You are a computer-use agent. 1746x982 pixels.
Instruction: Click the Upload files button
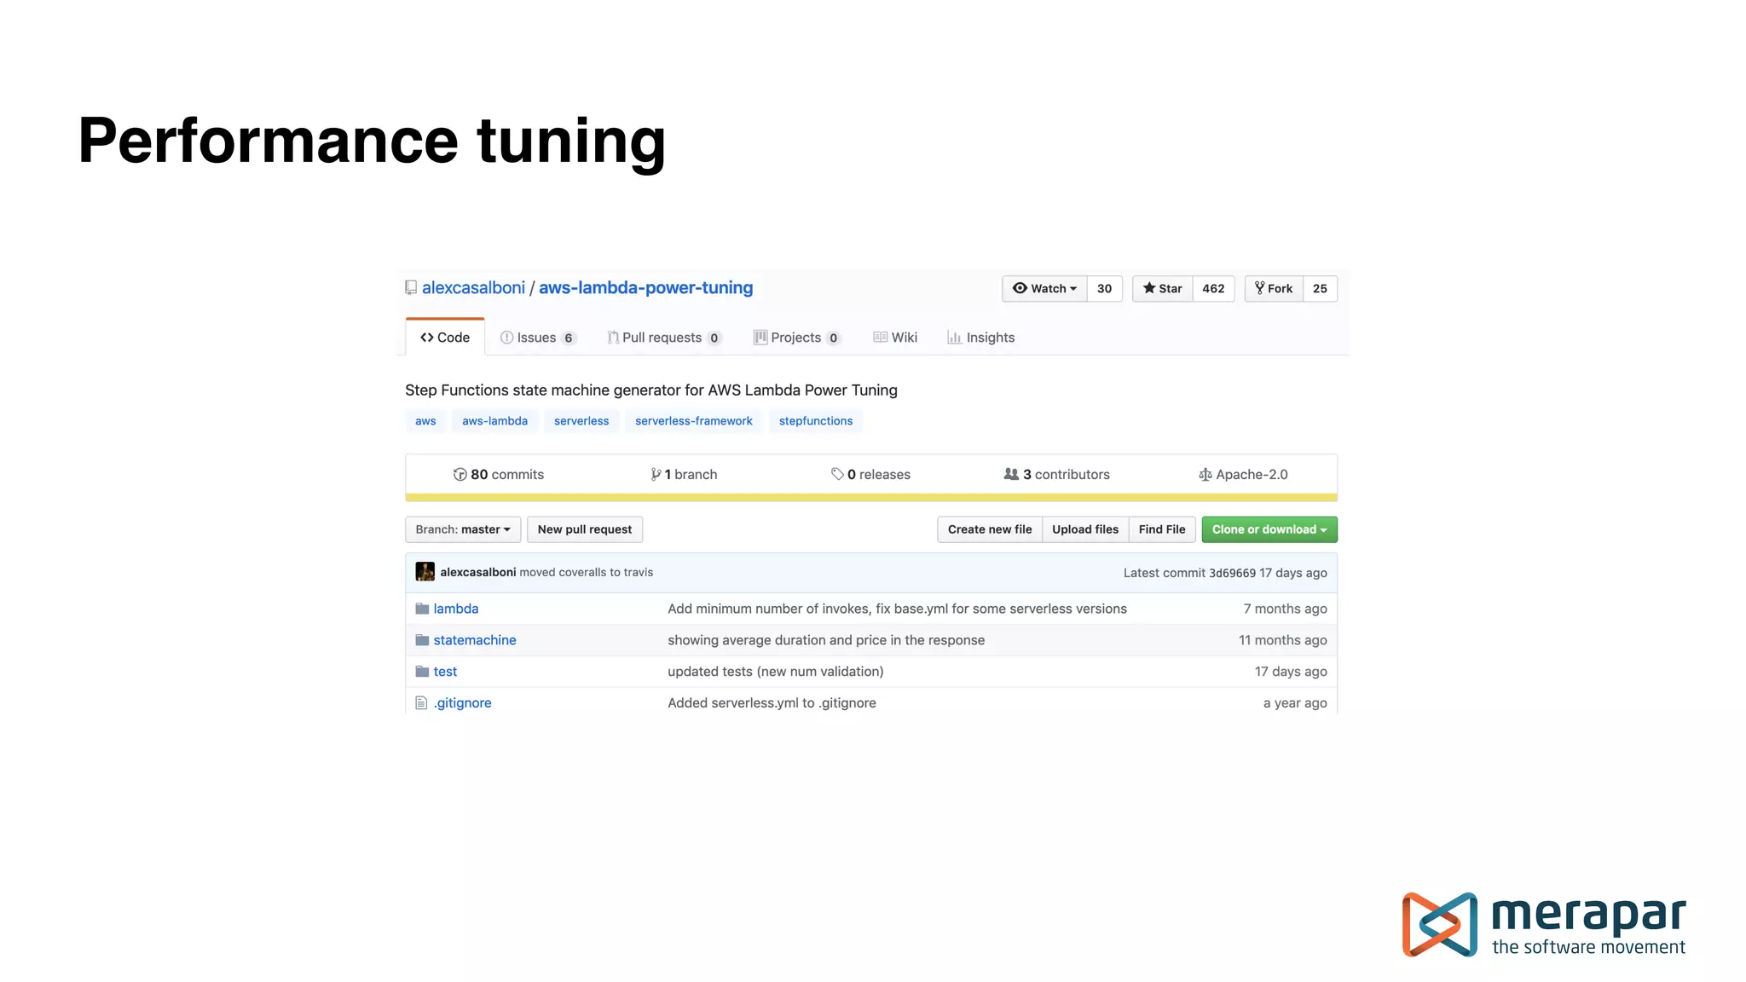1084,529
